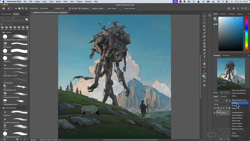Switch to the Channels tab
250x141 pixels.
[x=223, y=97]
